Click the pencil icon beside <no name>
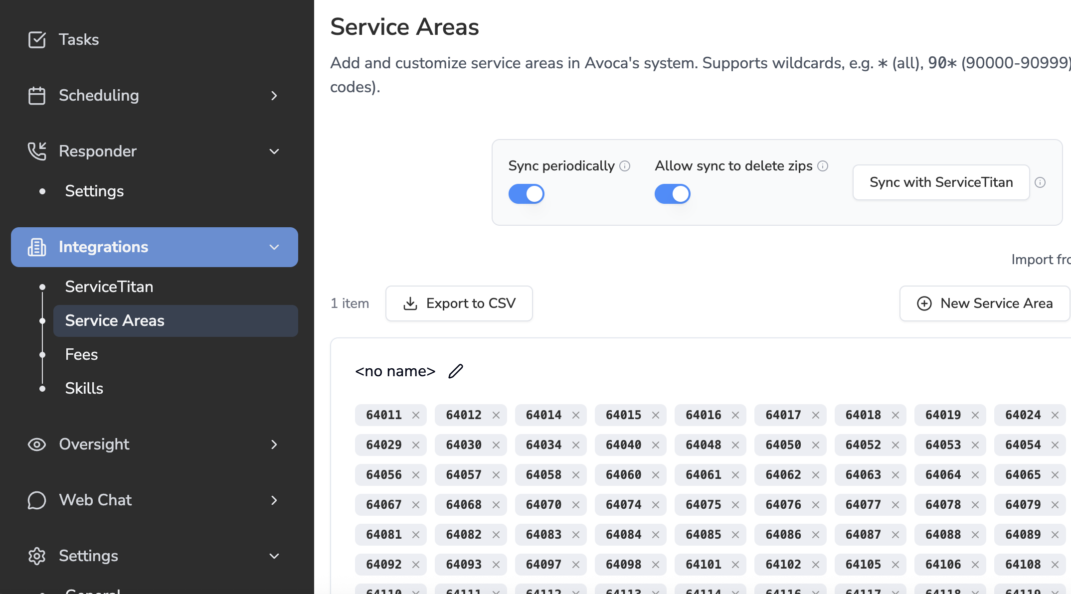This screenshot has height=594, width=1071. tap(456, 371)
